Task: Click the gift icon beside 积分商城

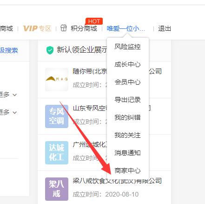Action: pos(64,28)
